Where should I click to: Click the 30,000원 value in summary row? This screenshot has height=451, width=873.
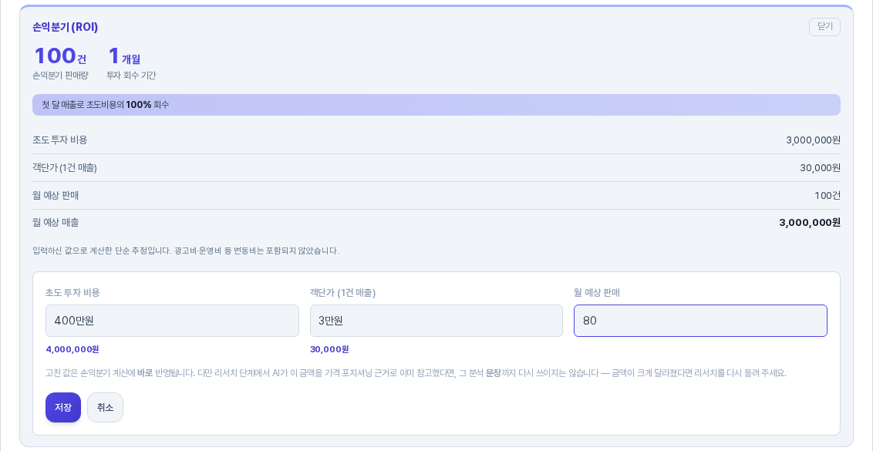pos(820,168)
